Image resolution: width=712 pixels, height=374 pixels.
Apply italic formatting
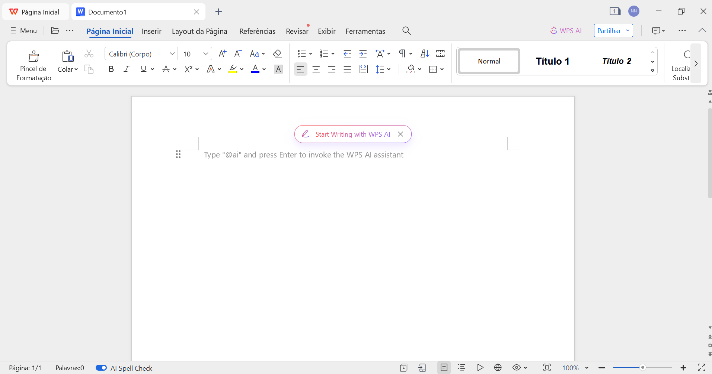pyautogui.click(x=127, y=69)
